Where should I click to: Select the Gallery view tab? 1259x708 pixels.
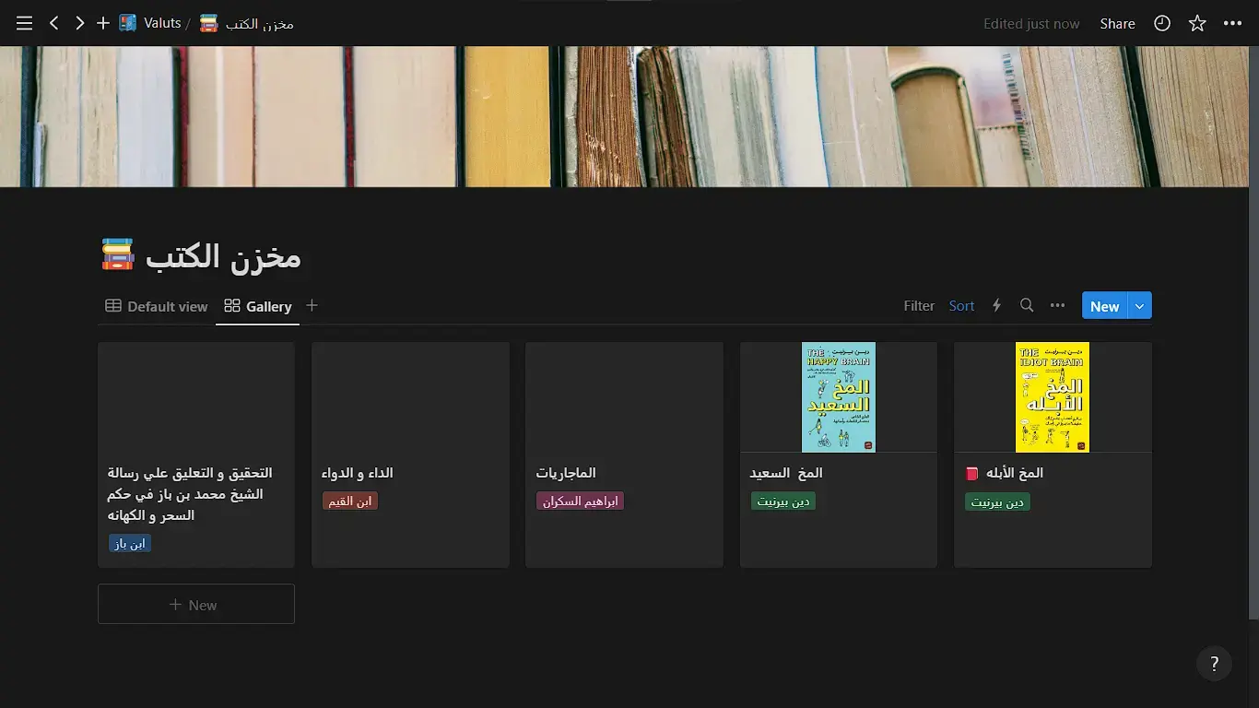pyautogui.click(x=257, y=306)
